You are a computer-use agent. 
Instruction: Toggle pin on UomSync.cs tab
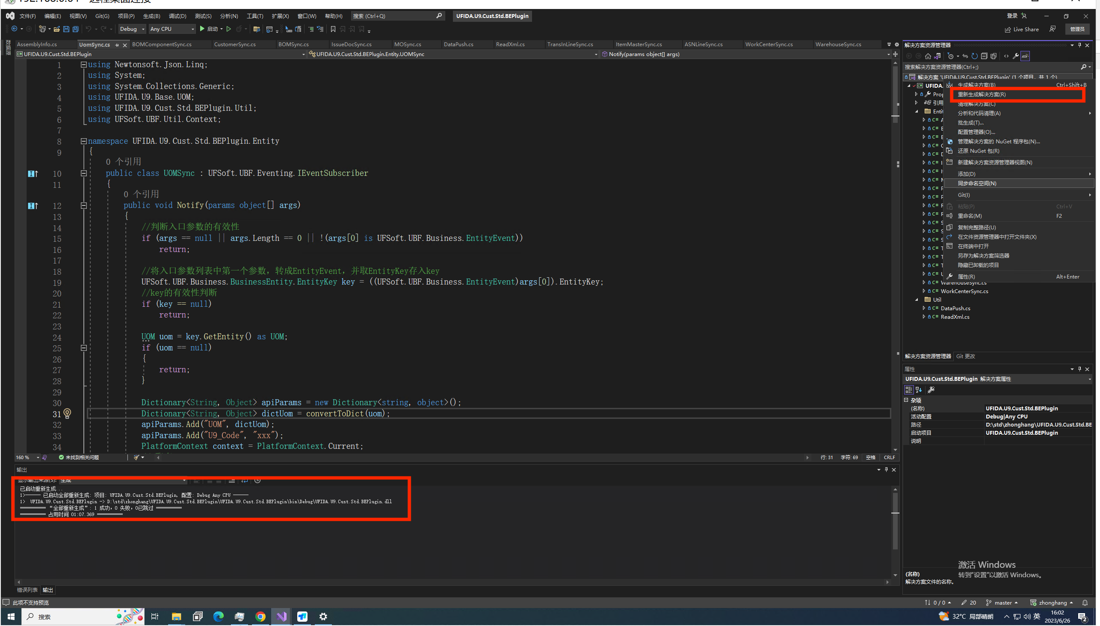tap(117, 45)
